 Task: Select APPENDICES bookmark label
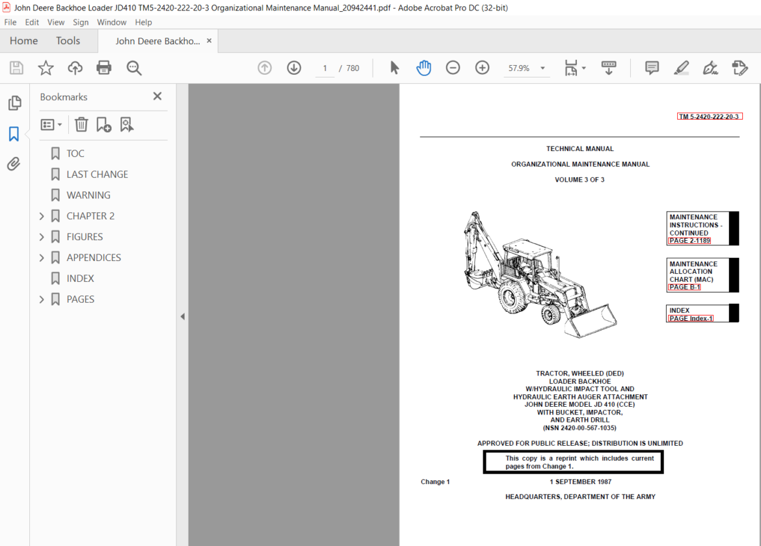(94, 258)
